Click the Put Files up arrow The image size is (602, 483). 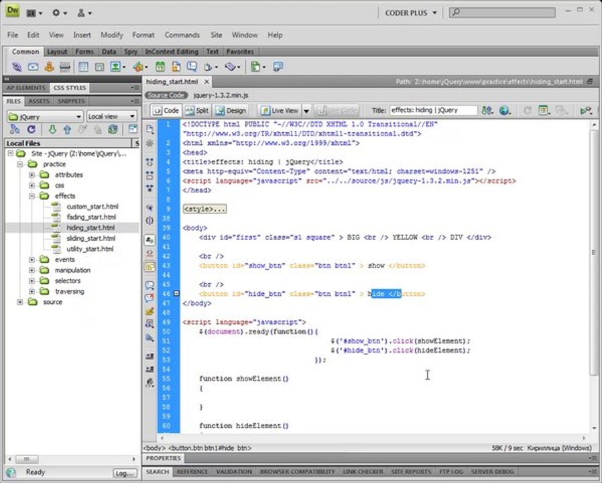point(67,129)
